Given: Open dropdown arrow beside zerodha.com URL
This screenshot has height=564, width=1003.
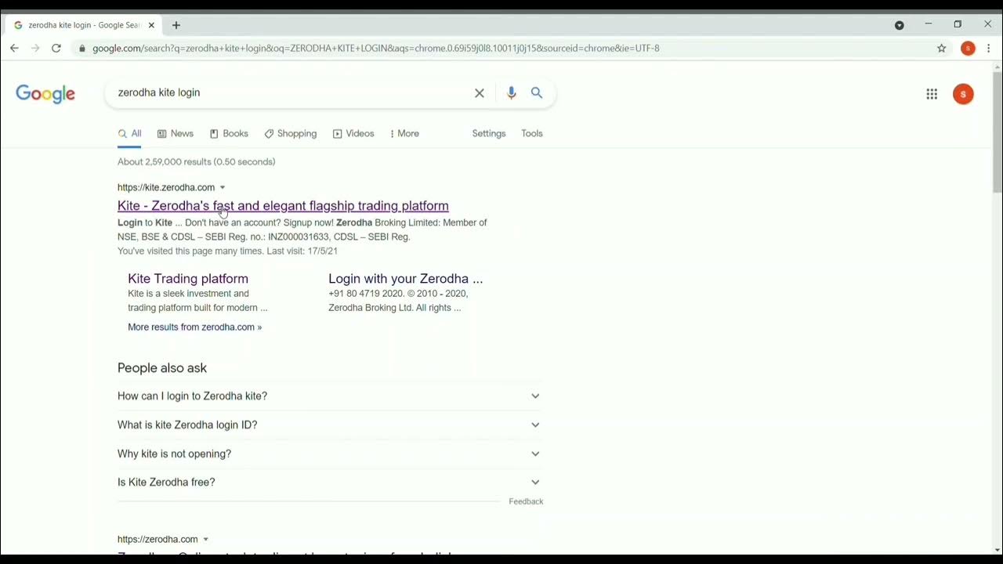Looking at the screenshot, I should (x=205, y=540).
